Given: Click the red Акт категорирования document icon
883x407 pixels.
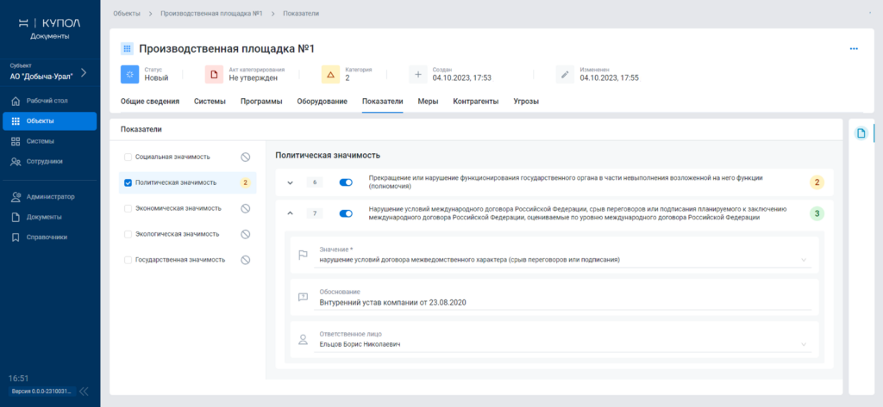Looking at the screenshot, I should (x=214, y=74).
